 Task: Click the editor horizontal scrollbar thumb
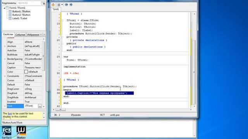point(60,110)
